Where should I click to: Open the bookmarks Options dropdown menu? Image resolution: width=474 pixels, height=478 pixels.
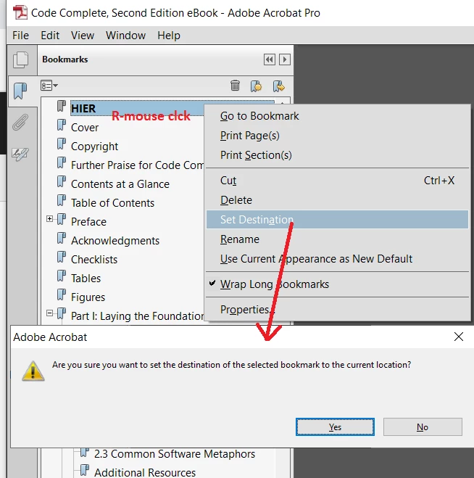click(x=49, y=86)
